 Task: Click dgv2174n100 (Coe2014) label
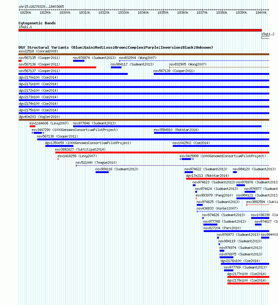[38, 104]
